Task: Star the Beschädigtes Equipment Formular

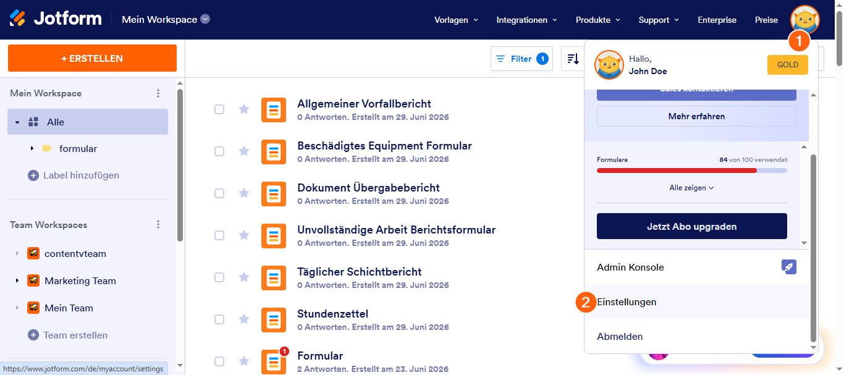Action: (244, 151)
